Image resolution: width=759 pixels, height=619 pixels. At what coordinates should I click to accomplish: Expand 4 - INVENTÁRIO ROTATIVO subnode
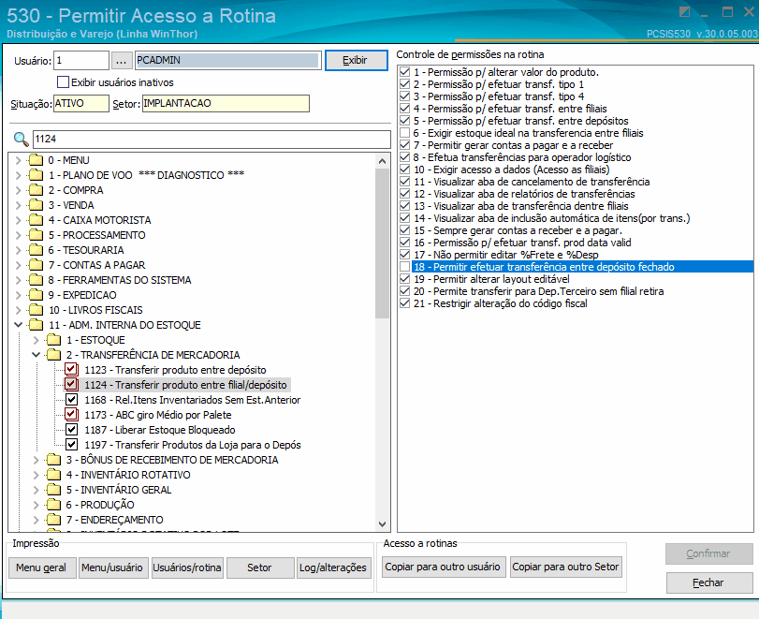(x=36, y=475)
